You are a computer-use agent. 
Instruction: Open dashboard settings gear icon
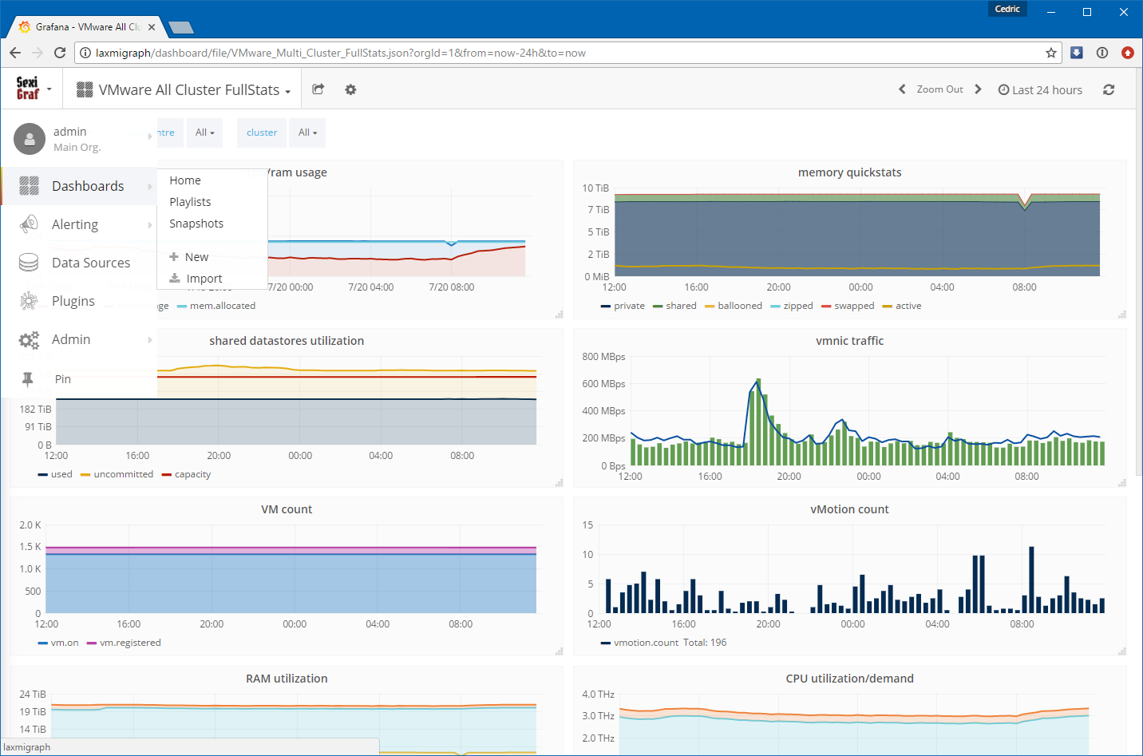click(350, 89)
